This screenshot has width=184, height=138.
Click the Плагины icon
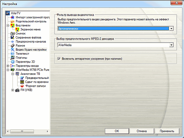(x=13, y=58)
